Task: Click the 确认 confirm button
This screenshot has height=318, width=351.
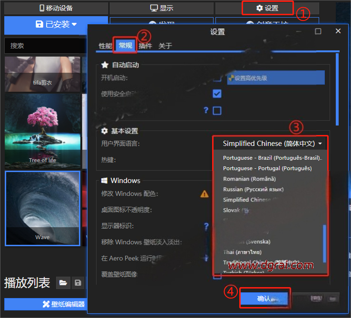Action: point(264,299)
